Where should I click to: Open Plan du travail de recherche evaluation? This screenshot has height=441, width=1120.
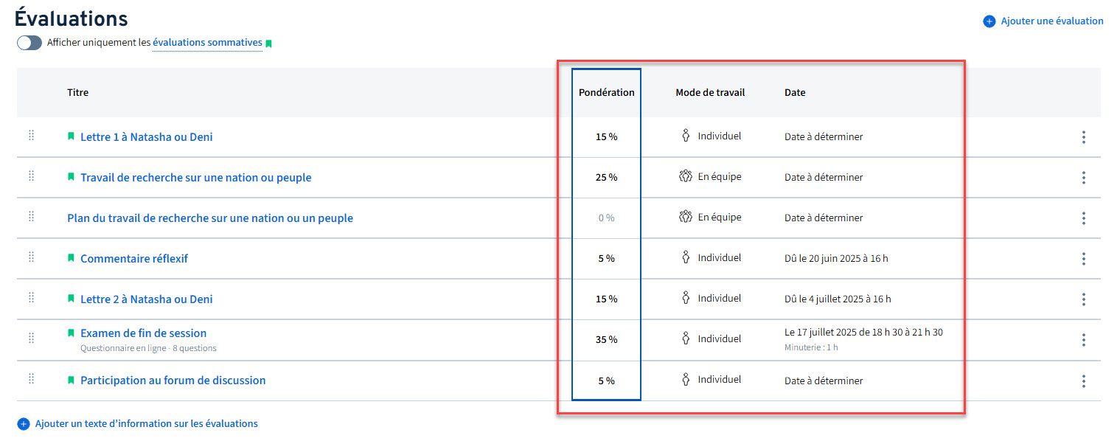coord(209,218)
